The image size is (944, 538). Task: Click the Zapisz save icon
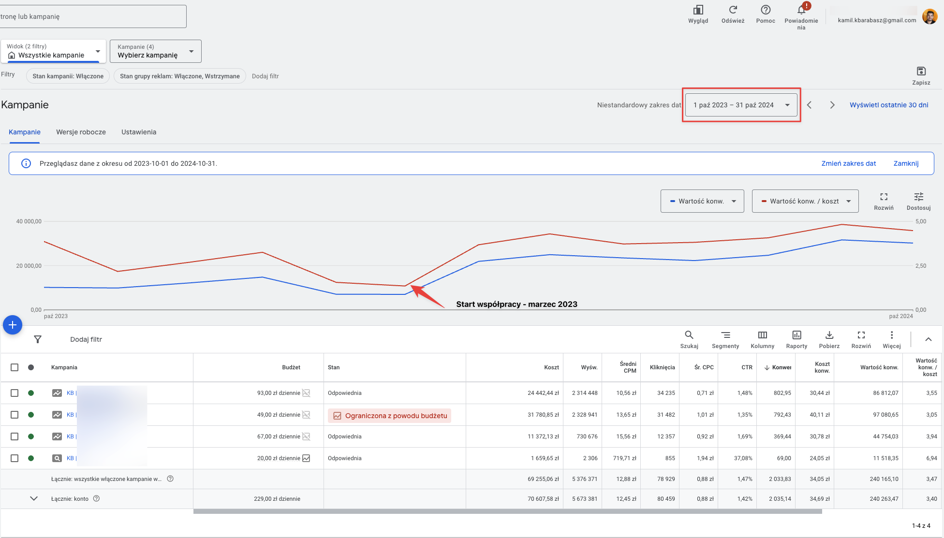tap(921, 72)
